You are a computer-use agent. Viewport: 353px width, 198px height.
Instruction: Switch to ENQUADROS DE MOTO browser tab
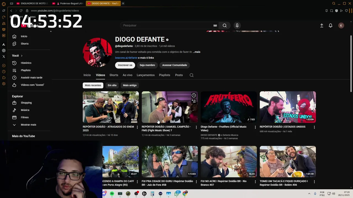(x=32, y=4)
